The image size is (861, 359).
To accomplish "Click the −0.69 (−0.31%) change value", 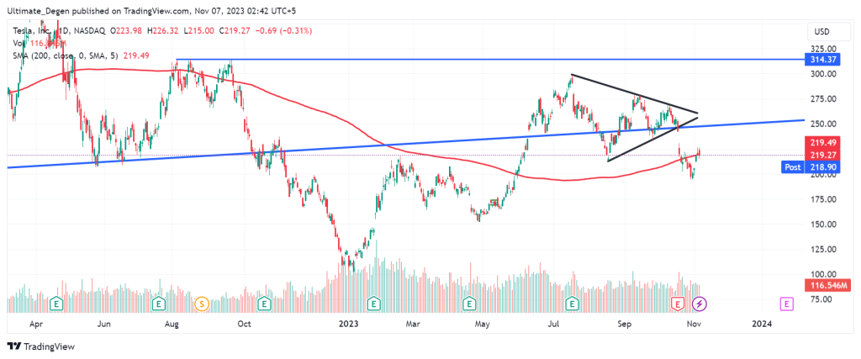I will pyautogui.click(x=284, y=31).
